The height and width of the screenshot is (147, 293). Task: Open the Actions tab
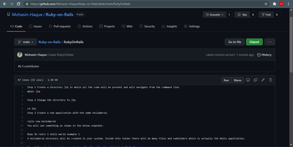point(85,26)
